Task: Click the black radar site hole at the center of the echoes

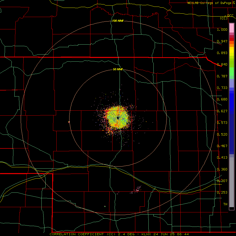Action: 118,118
